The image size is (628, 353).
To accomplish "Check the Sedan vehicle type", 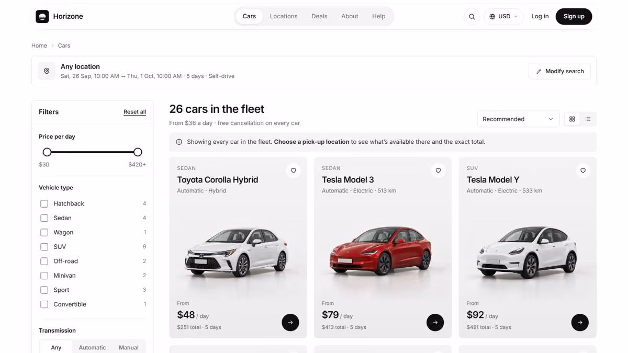I will point(44,218).
